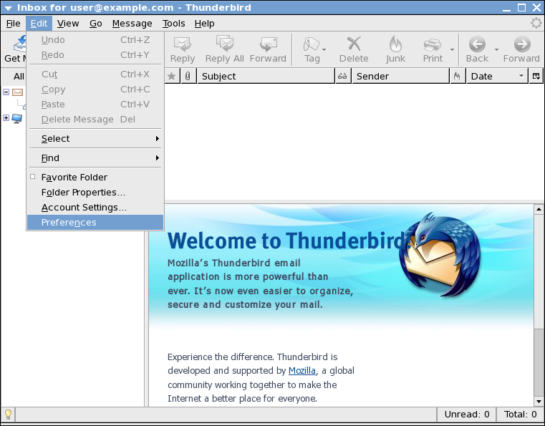Choose Preferences from Edit menu
Image resolution: width=545 pixels, height=426 pixels.
pyautogui.click(x=95, y=223)
